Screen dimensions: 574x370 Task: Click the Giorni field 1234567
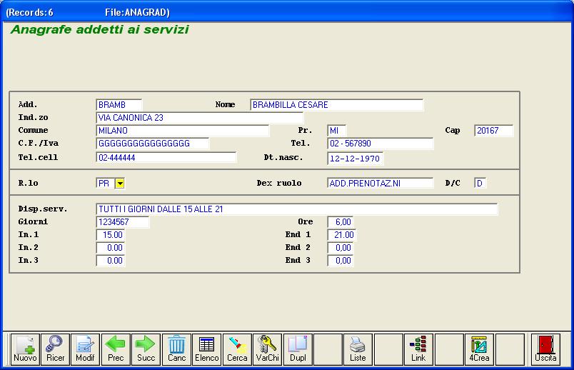[x=123, y=222]
